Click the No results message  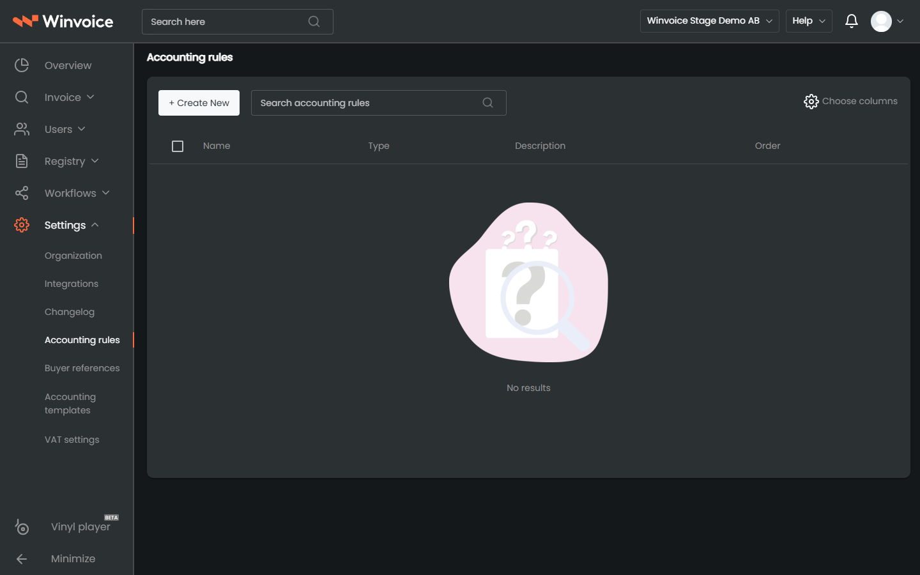(x=528, y=388)
